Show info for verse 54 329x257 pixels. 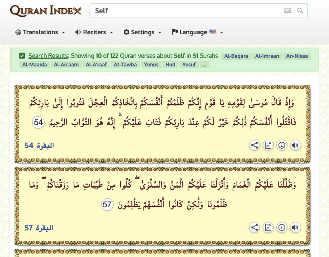pos(281,145)
